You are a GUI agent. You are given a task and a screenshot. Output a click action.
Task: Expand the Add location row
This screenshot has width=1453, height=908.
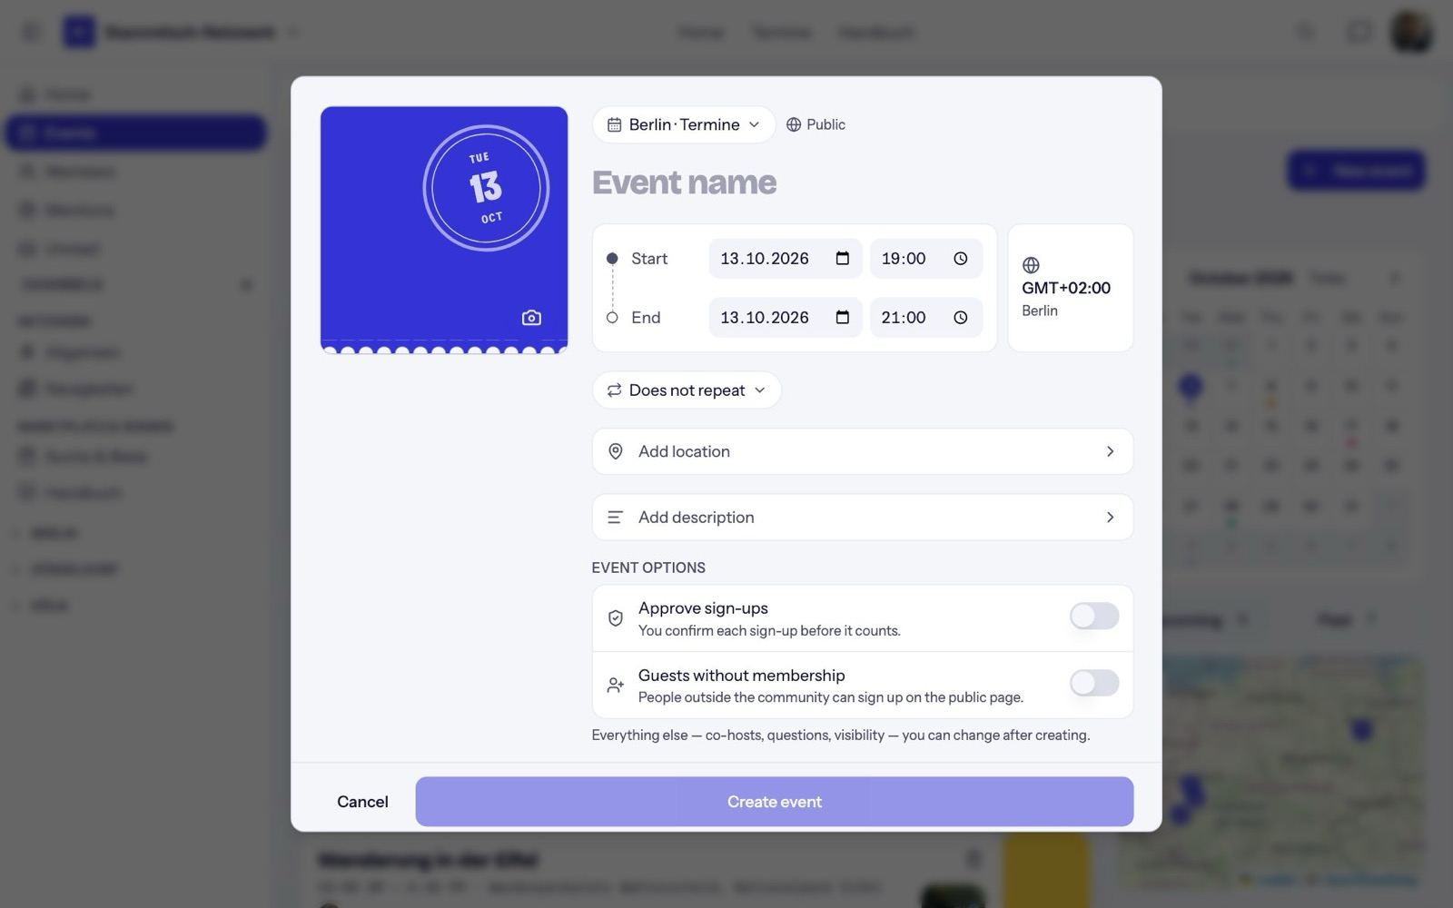point(863,451)
